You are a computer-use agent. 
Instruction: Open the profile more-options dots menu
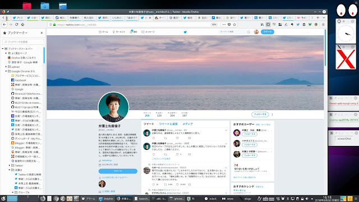point(272,114)
